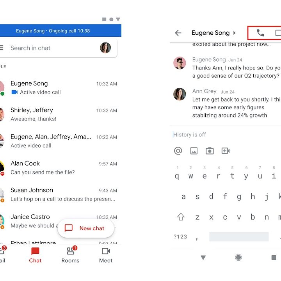Tap the b key on the keyboard
The image size is (281, 281).
[x=253, y=217]
